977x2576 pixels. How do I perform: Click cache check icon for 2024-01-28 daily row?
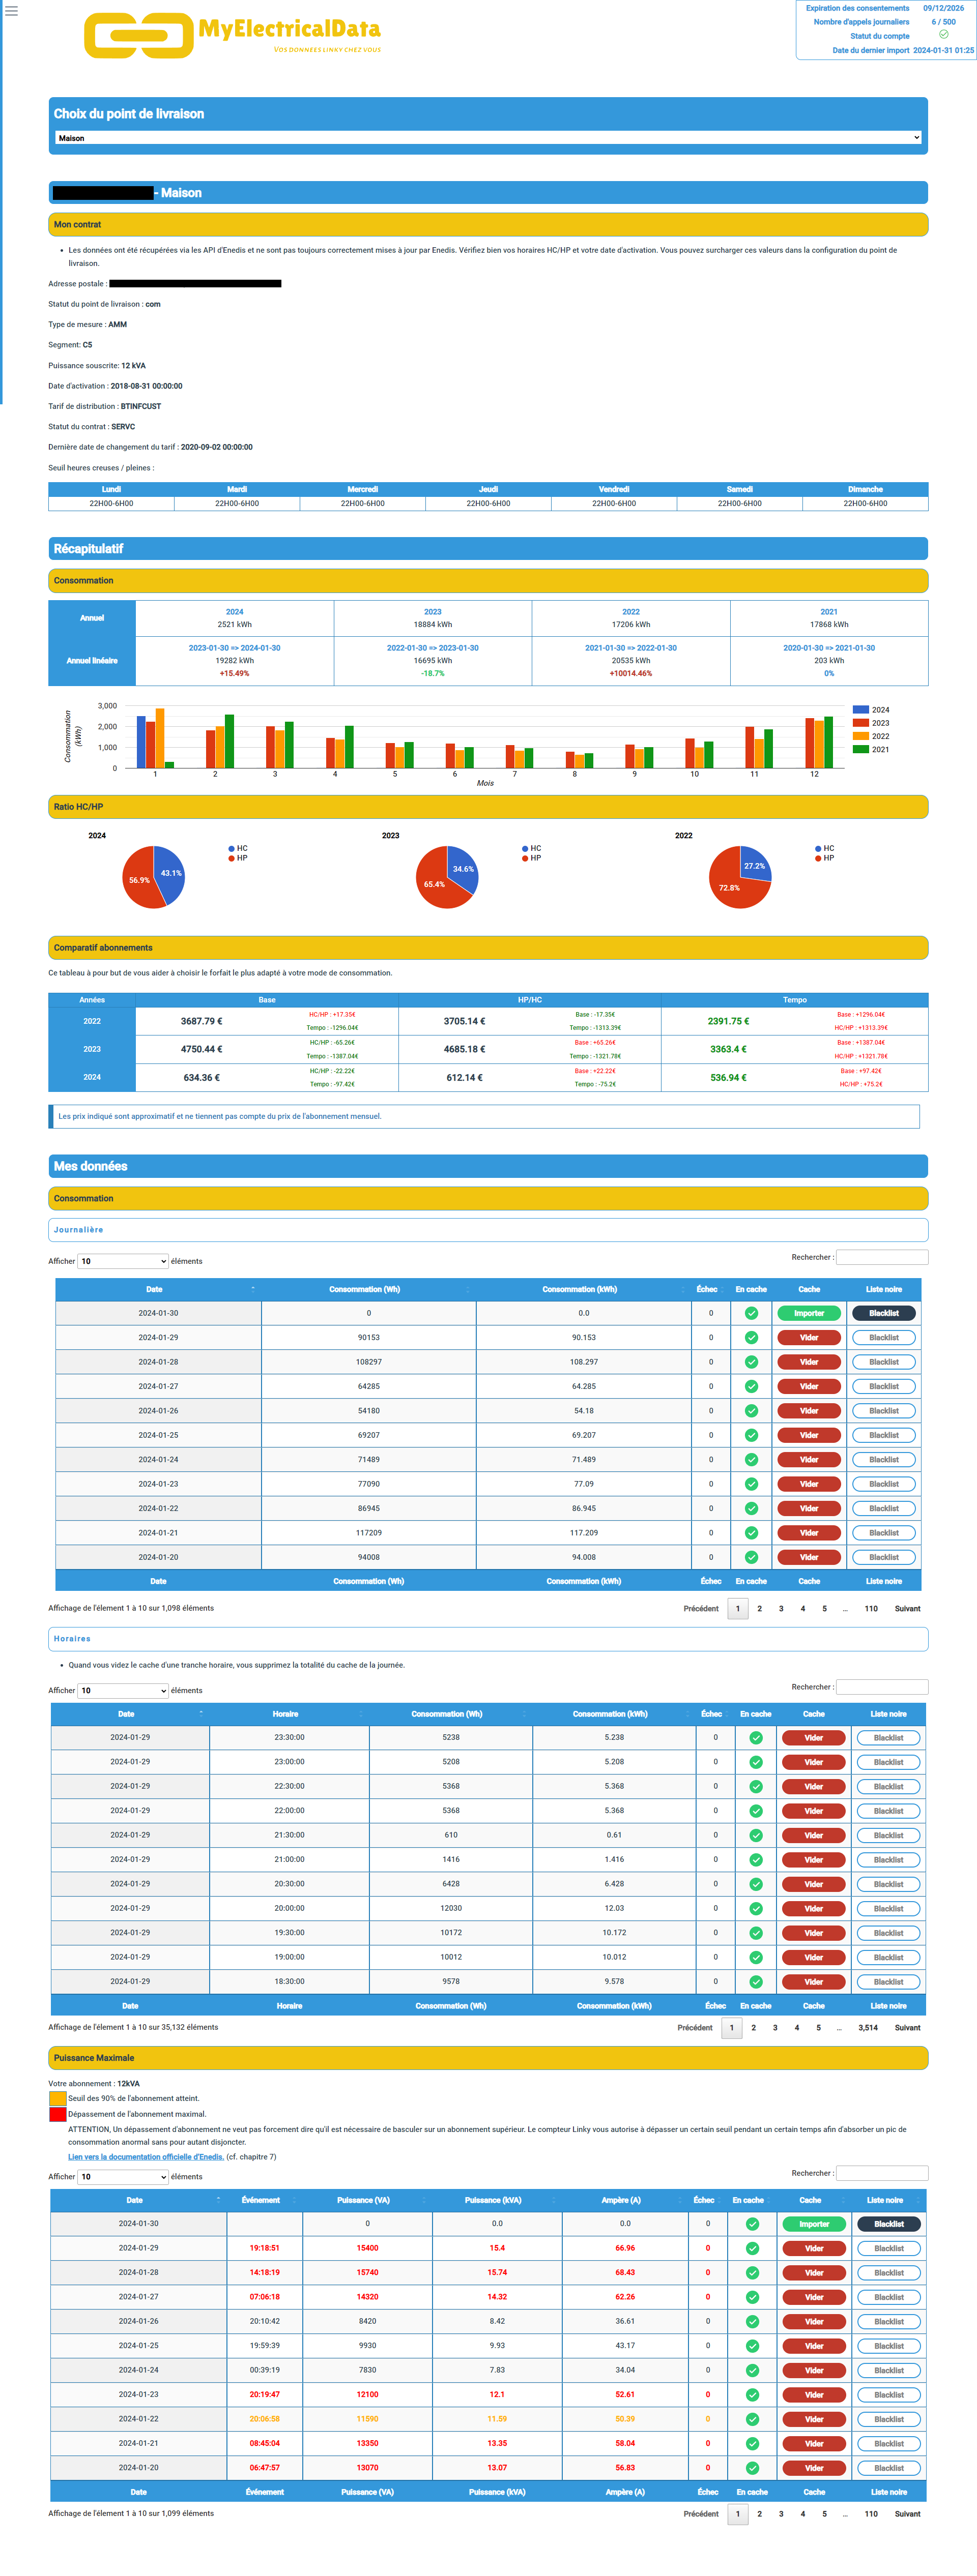[x=751, y=1362]
